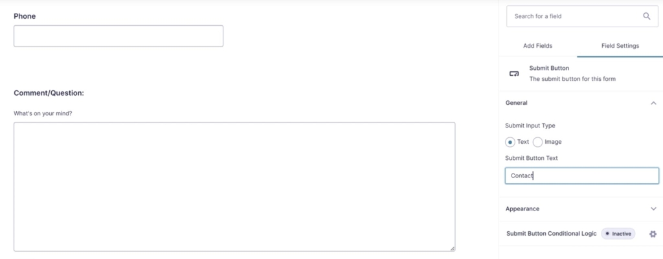Expand the Appearance section chevron
Viewport: 663px width, 259px height.
(653, 209)
